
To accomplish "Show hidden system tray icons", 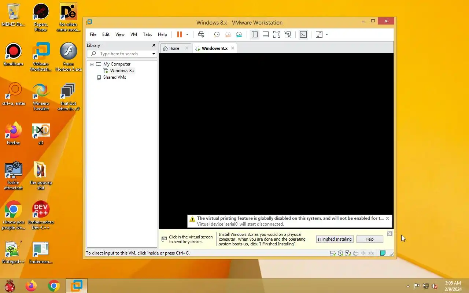I will click(408, 286).
